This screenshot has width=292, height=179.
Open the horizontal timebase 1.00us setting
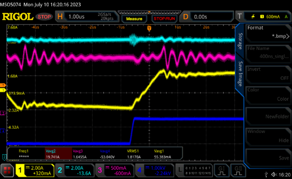pyautogui.click(x=87, y=17)
